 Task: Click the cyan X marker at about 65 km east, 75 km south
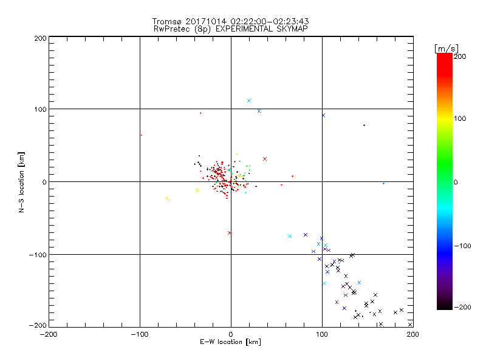(x=290, y=236)
